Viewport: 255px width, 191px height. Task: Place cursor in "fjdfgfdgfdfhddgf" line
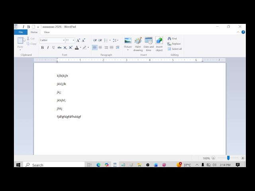[x=69, y=117]
